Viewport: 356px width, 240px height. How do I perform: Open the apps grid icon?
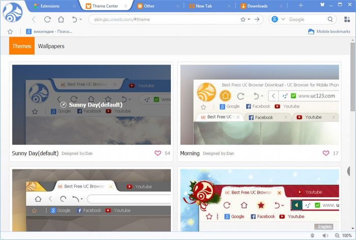[x=347, y=19]
